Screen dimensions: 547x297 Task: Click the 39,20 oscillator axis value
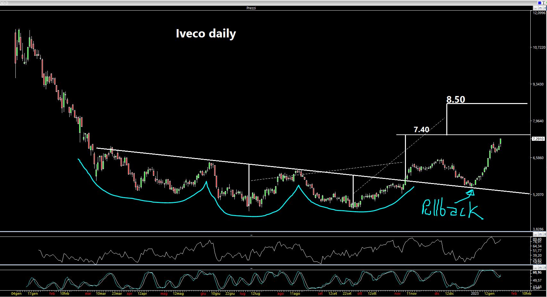537,255
